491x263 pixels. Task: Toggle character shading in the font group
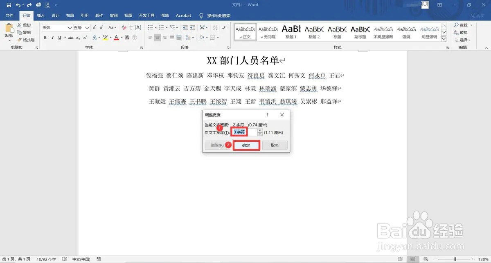pos(127,38)
